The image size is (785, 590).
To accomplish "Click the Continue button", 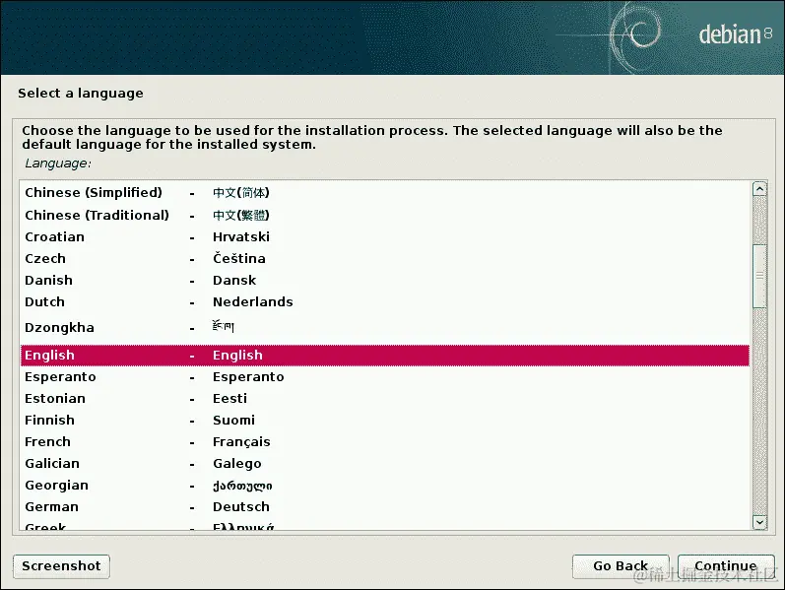I will (x=726, y=566).
